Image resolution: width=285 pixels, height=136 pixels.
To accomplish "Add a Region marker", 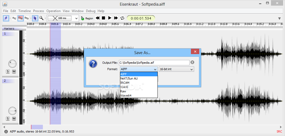I will (87, 18).
